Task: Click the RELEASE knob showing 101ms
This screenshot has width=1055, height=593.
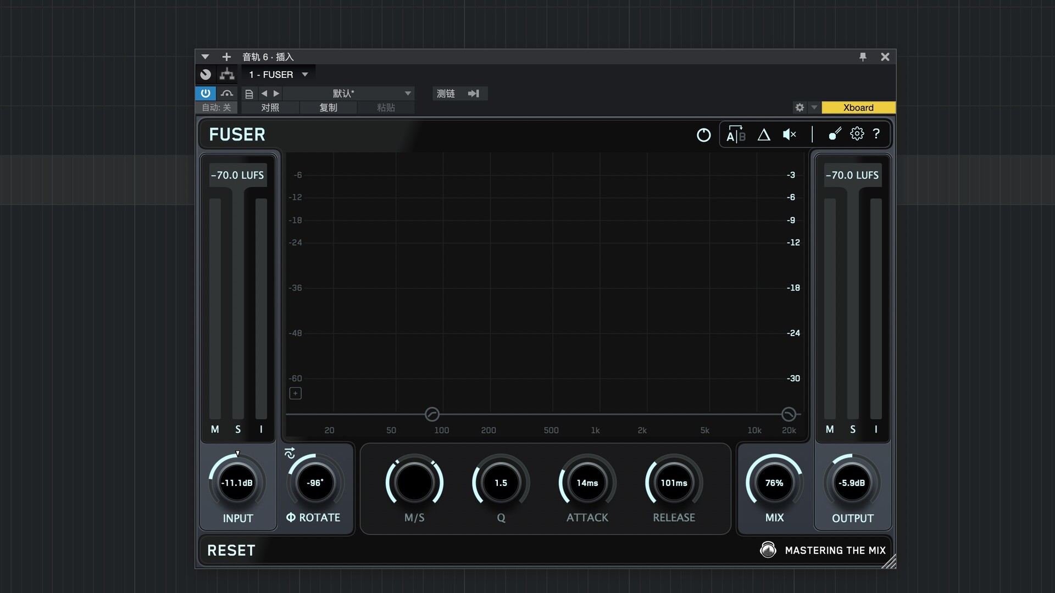Action: pos(674,483)
